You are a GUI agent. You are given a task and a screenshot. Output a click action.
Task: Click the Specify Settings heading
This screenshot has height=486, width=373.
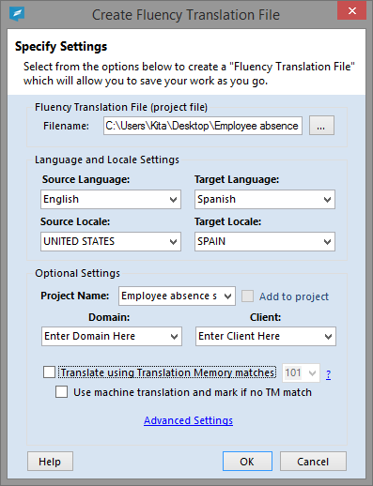pyautogui.click(x=61, y=46)
